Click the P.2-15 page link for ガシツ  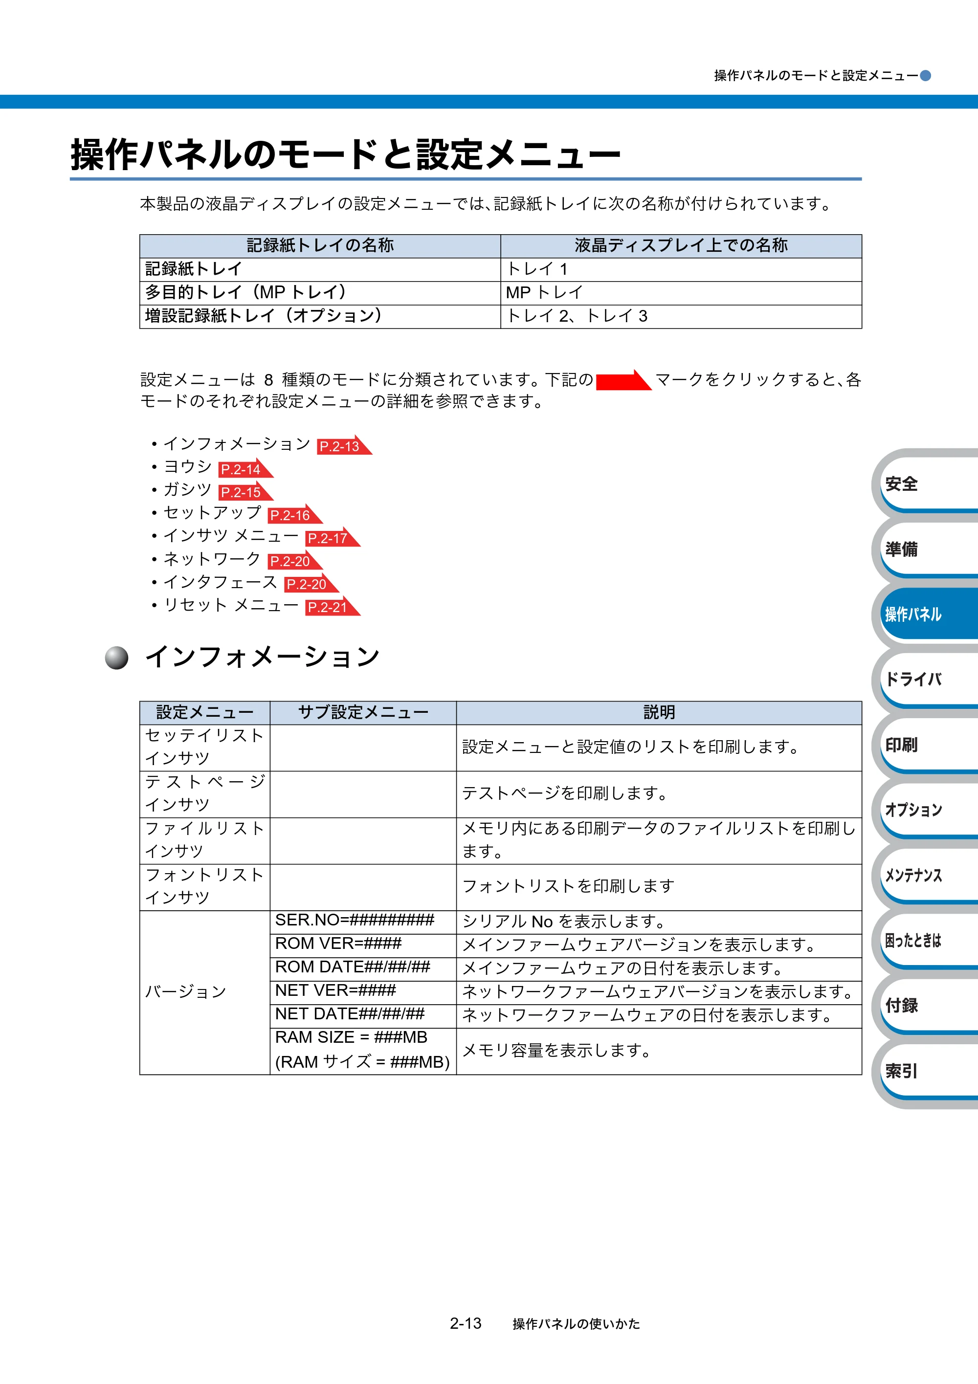[245, 491]
